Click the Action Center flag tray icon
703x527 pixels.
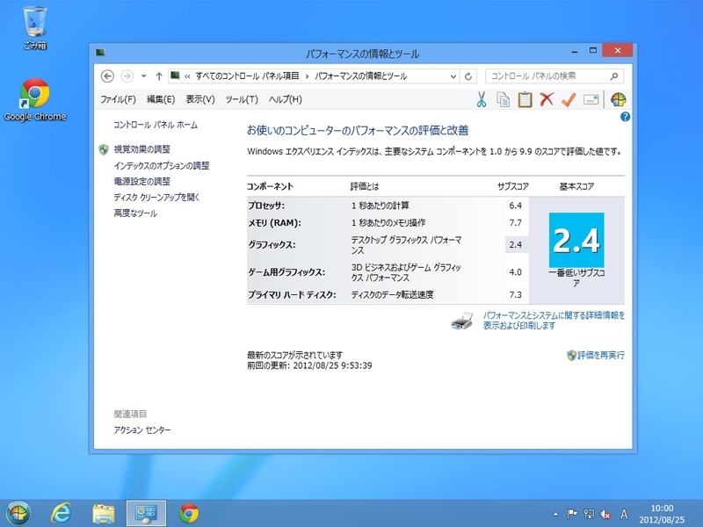pos(572,514)
